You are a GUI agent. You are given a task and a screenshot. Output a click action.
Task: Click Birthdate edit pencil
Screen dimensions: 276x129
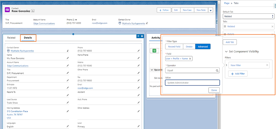pyautogui.click(x=68, y=88)
